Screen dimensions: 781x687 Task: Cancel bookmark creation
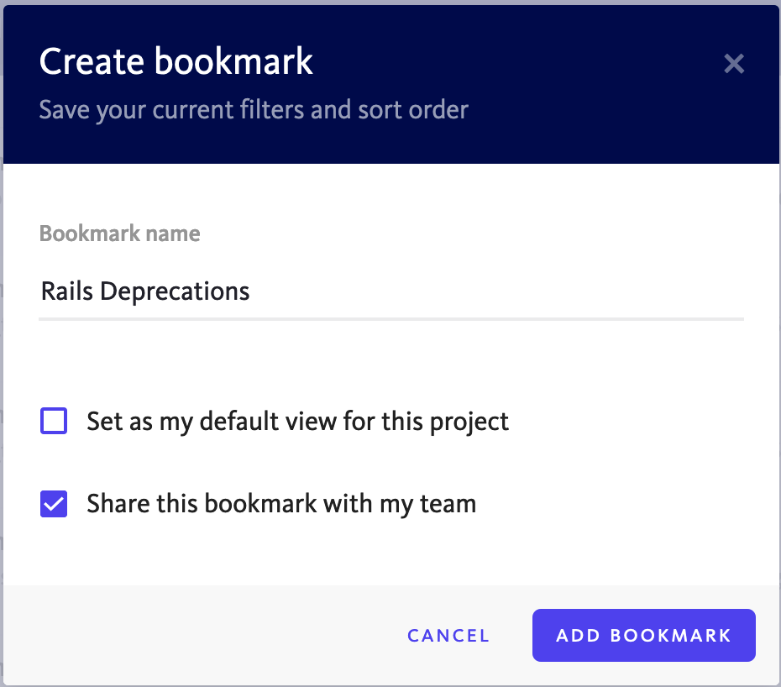click(x=448, y=636)
